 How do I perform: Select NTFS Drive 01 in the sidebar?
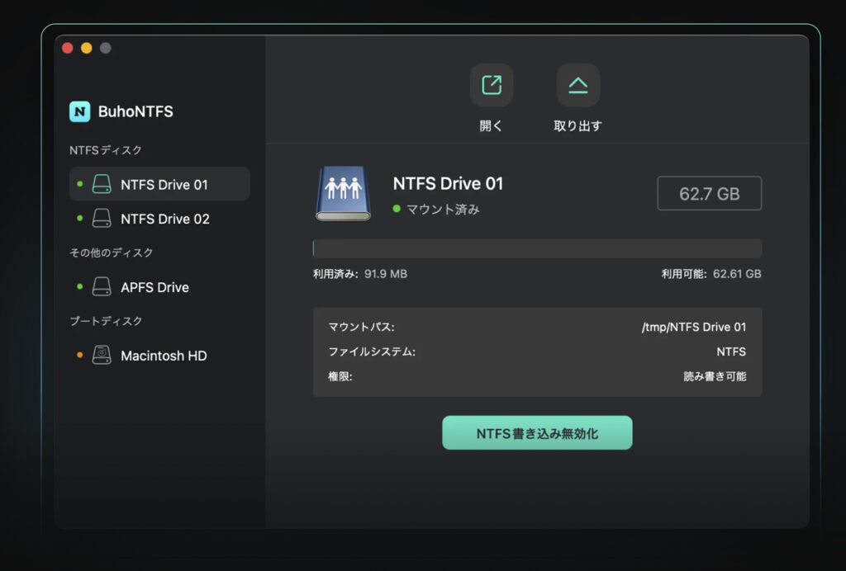164,185
